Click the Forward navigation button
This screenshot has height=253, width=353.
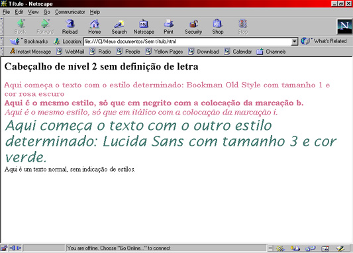point(45,26)
